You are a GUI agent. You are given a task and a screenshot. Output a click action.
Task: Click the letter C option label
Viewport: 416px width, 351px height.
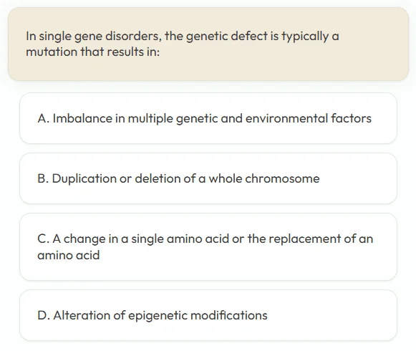click(43, 239)
